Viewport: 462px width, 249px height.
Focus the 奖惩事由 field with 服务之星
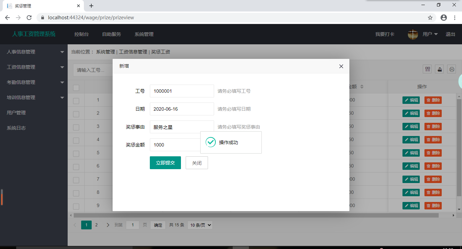[182, 127]
